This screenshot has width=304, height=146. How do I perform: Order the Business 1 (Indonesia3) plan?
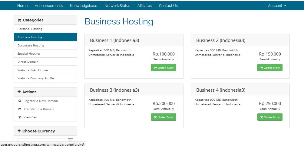coord(164,68)
